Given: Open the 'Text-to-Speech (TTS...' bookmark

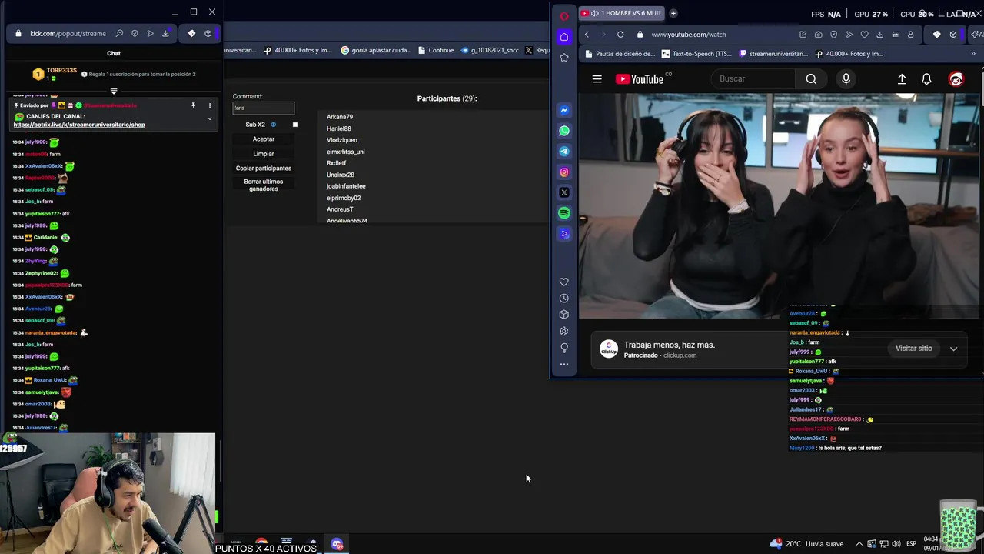Looking at the screenshot, I should point(696,54).
